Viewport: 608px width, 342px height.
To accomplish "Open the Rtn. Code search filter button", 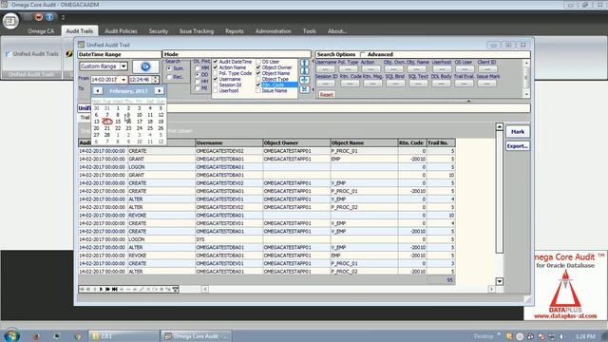I will (350, 84).
